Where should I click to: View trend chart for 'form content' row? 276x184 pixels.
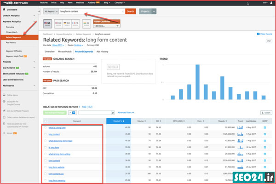[x=240, y=161]
